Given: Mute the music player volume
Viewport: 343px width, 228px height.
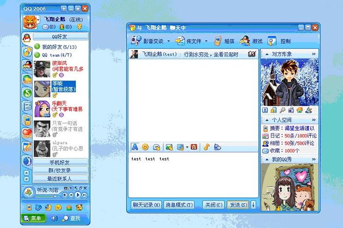Looking at the screenshot, I should [65, 195].
